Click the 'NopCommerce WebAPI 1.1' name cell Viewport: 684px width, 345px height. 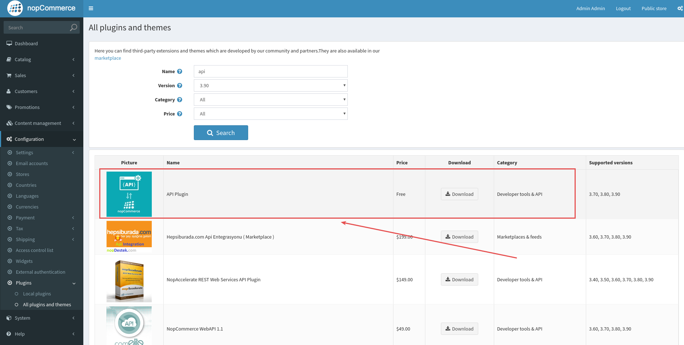[x=278, y=329]
